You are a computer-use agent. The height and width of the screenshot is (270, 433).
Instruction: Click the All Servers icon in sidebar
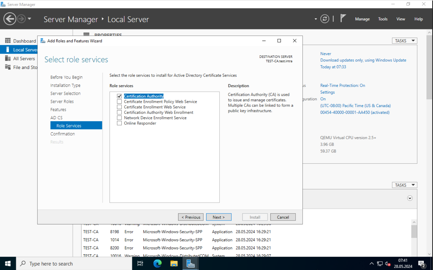point(8,58)
